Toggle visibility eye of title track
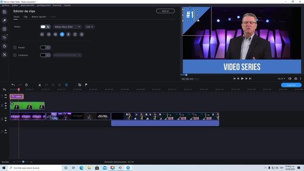304x171 pixels. pos(6,95)
